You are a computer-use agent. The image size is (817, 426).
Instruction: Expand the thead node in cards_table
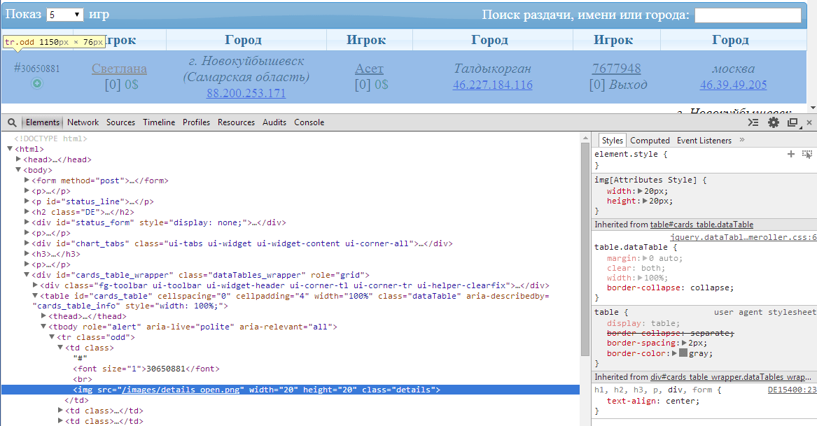(43, 315)
